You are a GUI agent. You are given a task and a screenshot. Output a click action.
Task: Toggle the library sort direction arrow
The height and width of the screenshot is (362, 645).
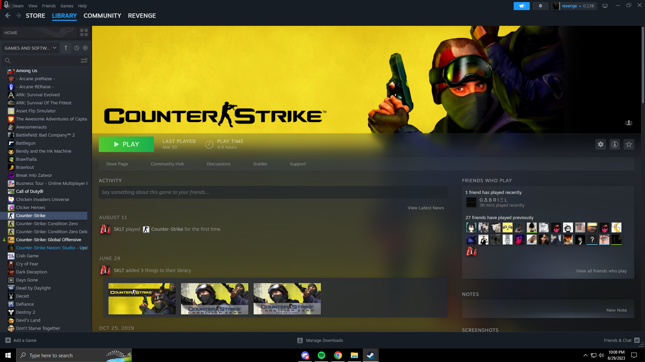(x=66, y=48)
